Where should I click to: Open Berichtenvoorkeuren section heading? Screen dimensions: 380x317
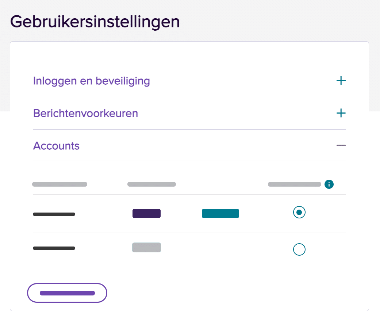point(85,114)
